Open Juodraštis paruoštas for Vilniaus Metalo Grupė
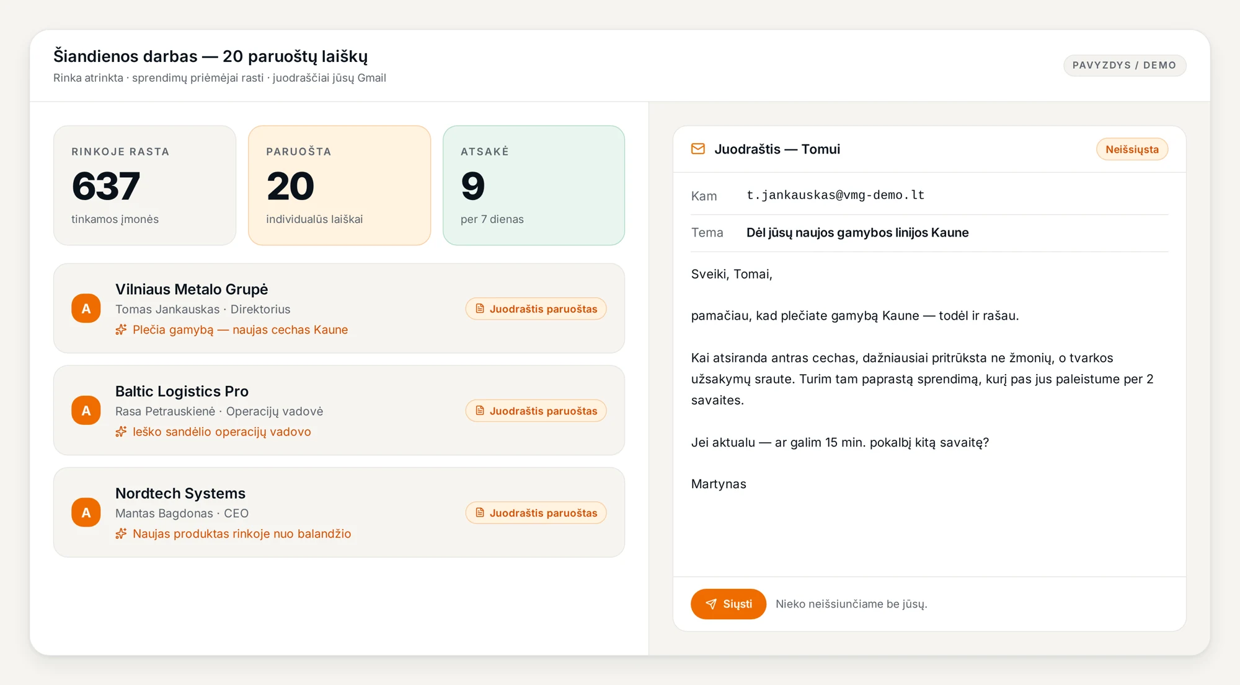The image size is (1240, 685). [x=536, y=308]
